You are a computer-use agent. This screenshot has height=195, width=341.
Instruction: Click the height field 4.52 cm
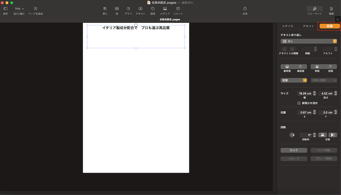[326, 93]
